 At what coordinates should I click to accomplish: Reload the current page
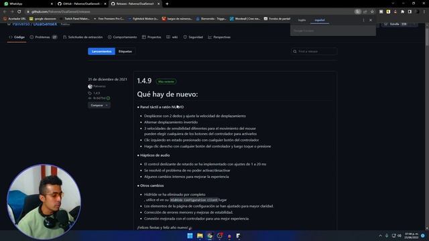(19, 12)
